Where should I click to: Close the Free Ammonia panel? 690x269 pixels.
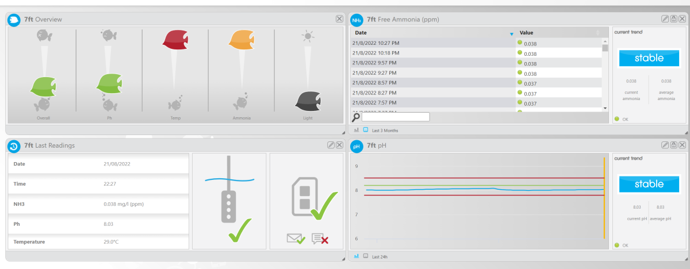[682, 19]
